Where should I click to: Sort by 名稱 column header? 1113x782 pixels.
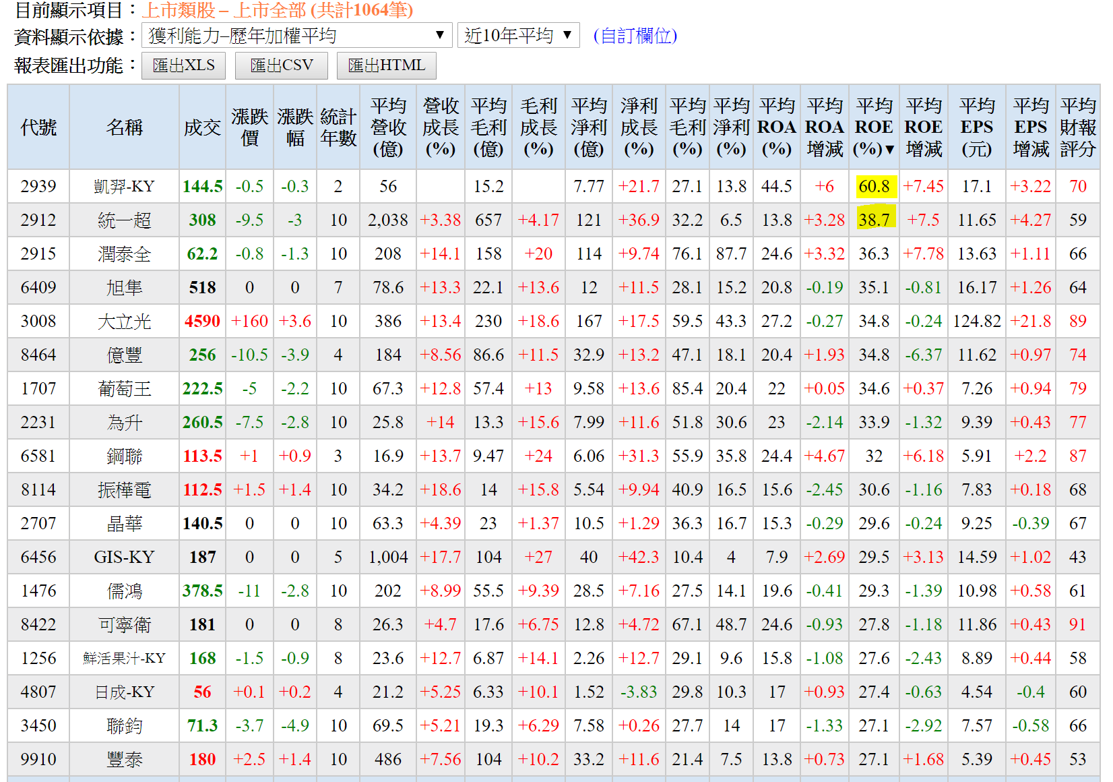coord(125,127)
